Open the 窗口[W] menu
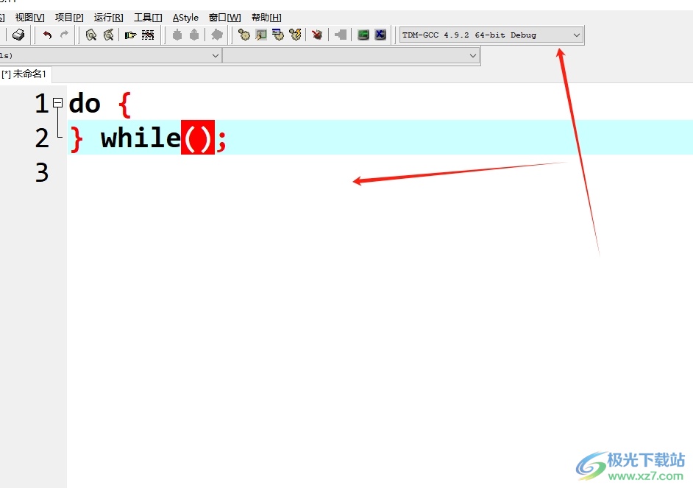 click(224, 17)
